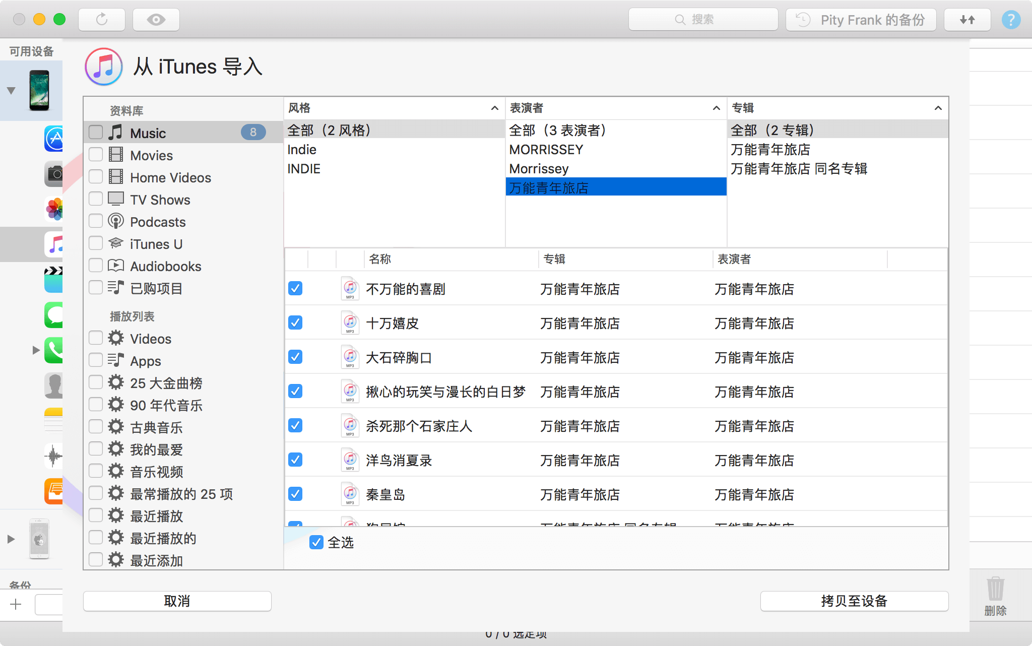Click the gear icon beside 古典音乐 playlist
This screenshot has width=1032, height=646.
[x=116, y=427]
